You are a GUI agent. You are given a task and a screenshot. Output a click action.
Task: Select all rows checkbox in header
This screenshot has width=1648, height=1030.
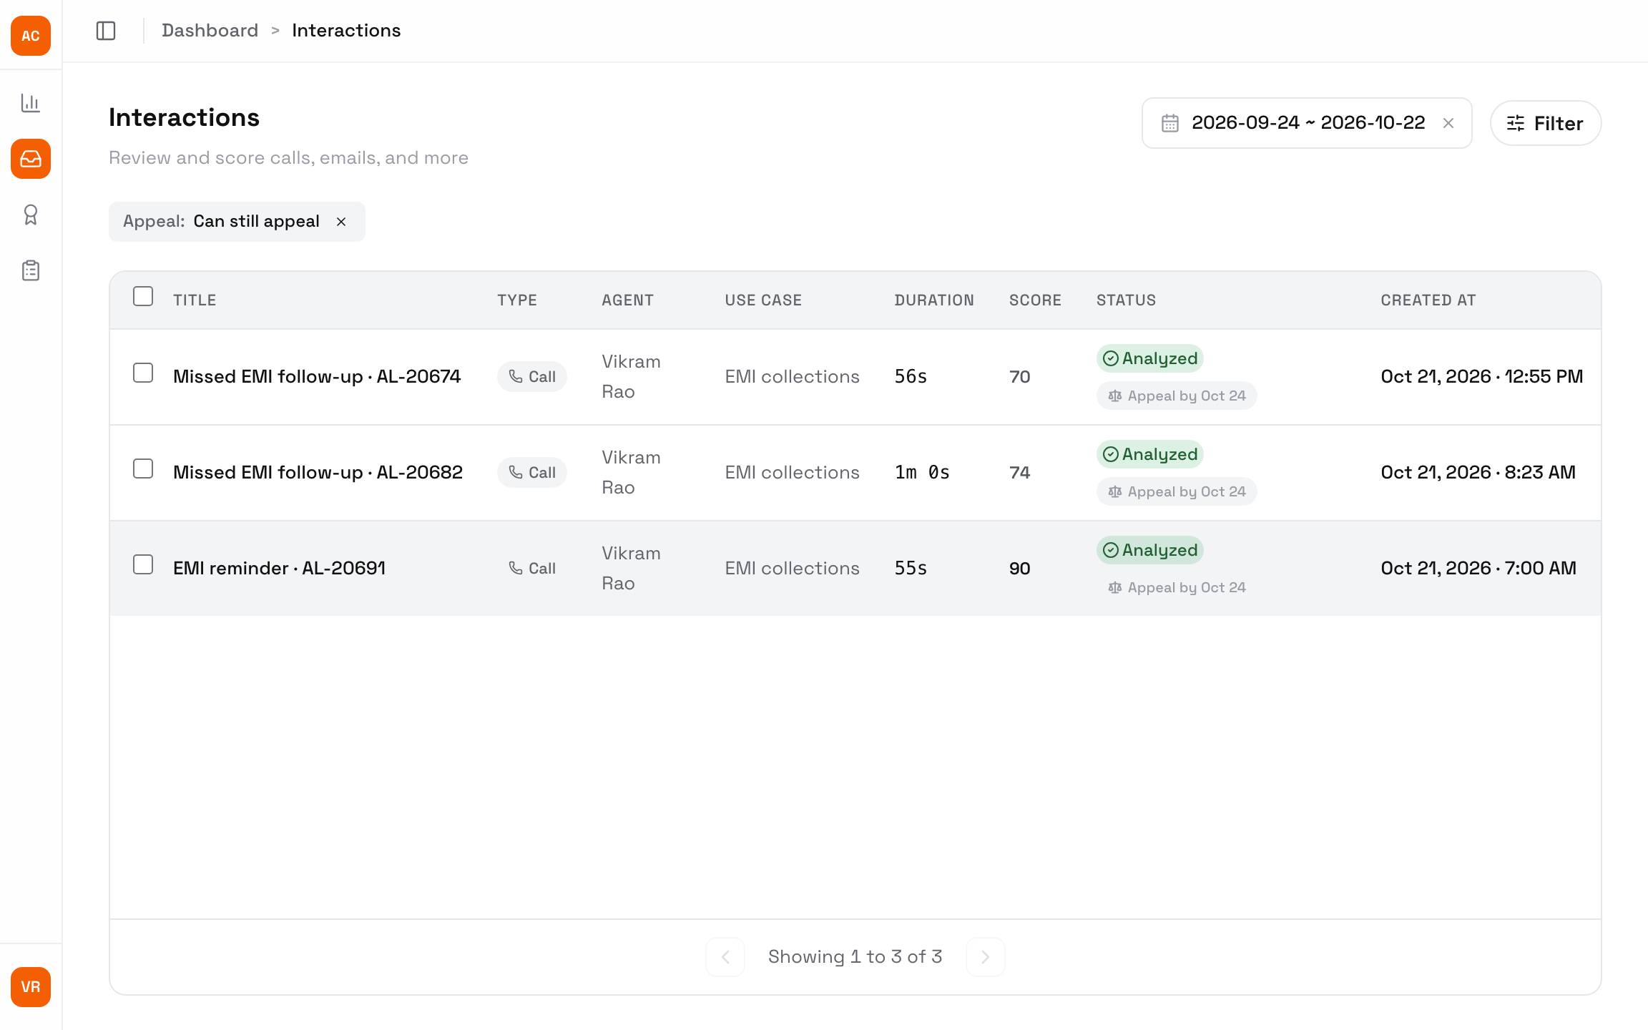point(143,296)
